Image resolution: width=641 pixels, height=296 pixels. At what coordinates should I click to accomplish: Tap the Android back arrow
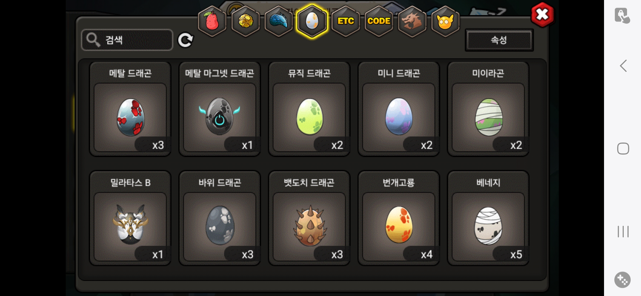pos(623,66)
